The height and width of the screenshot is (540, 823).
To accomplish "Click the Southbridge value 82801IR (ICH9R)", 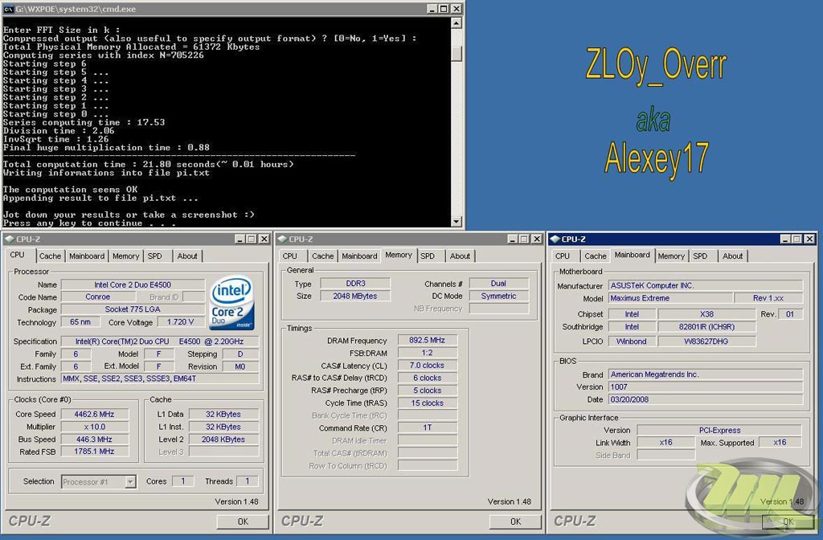I will (x=706, y=326).
